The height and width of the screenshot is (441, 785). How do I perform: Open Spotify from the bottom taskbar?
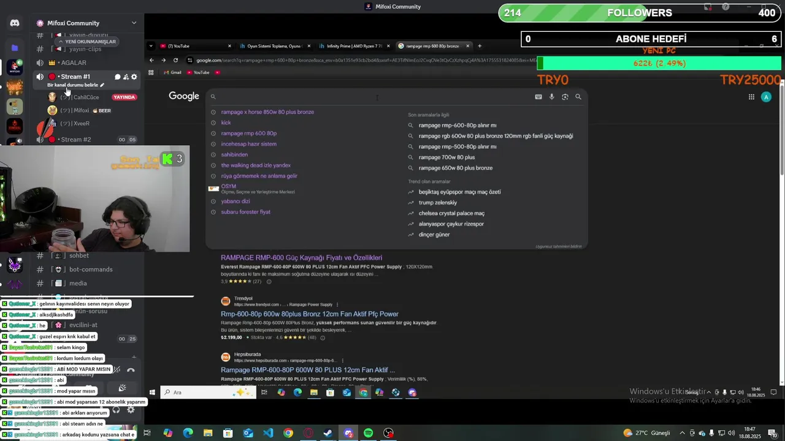tap(368, 433)
